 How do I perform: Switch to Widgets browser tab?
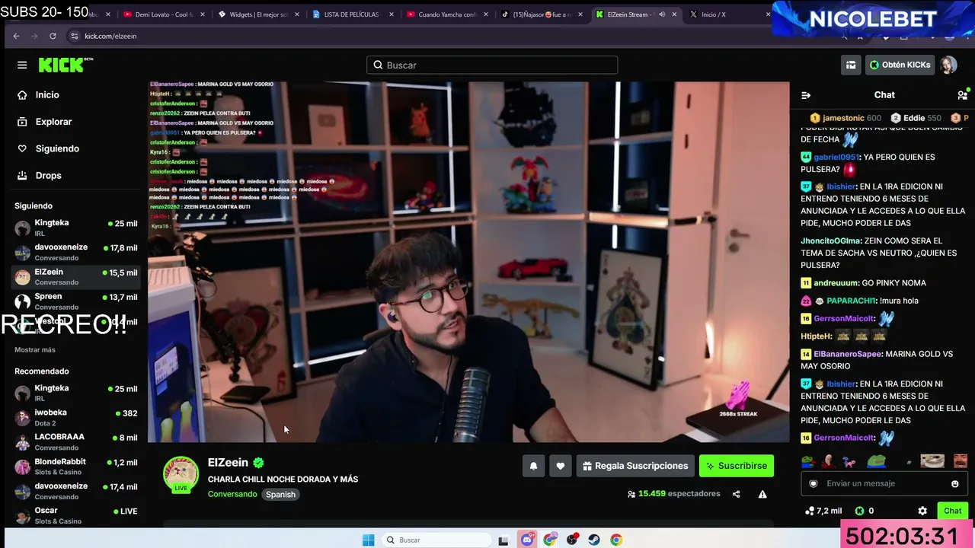[257, 14]
